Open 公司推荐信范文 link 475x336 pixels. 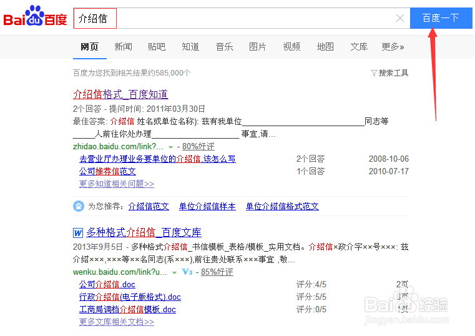pos(107,171)
